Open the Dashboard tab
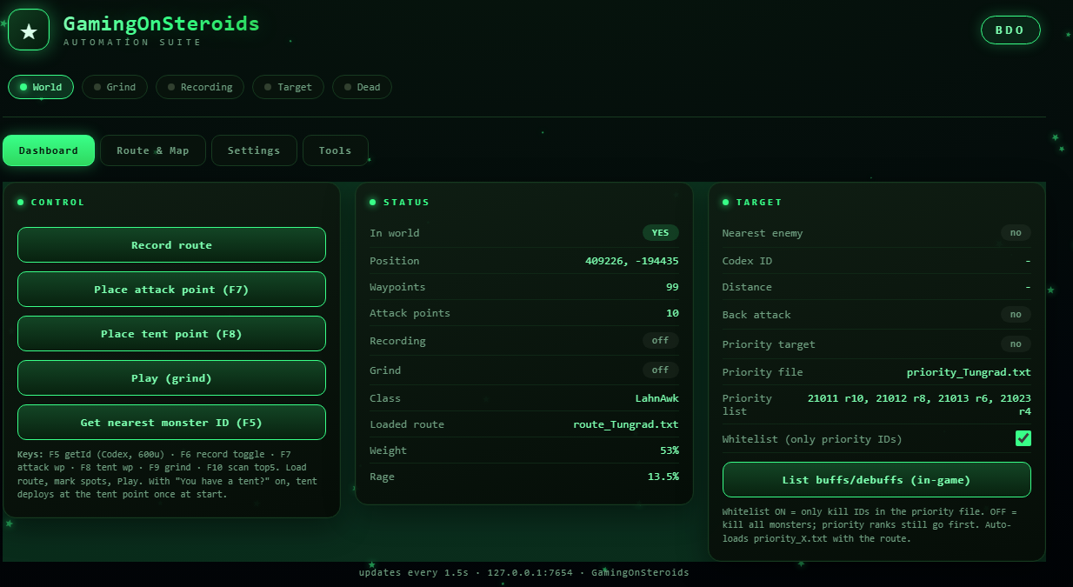The image size is (1073, 587). 49,150
